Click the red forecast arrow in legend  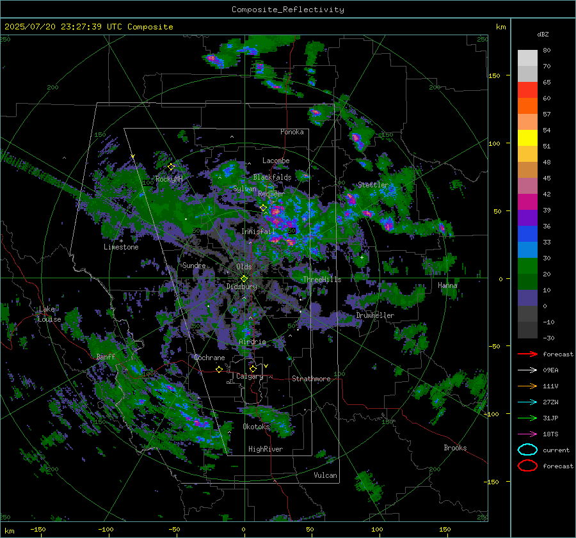pyautogui.click(x=527, y=354)
